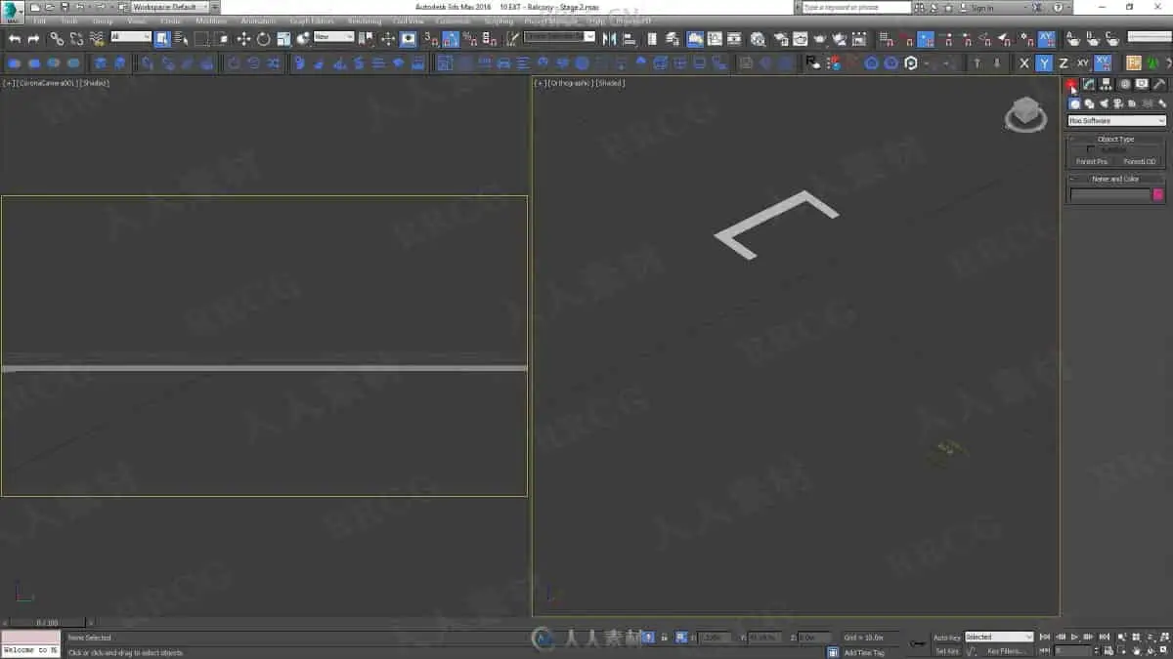Activate Select and Scale tool

tap(283, 39)
